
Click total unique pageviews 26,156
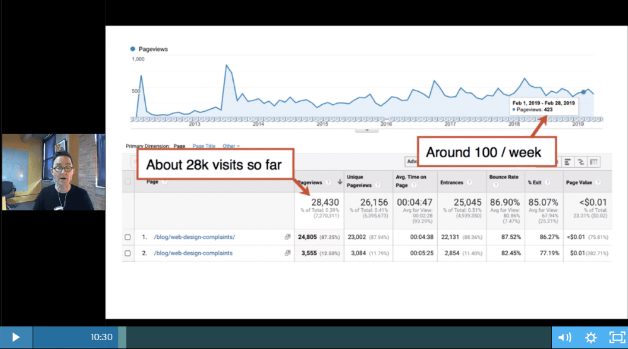coord(374,202)
